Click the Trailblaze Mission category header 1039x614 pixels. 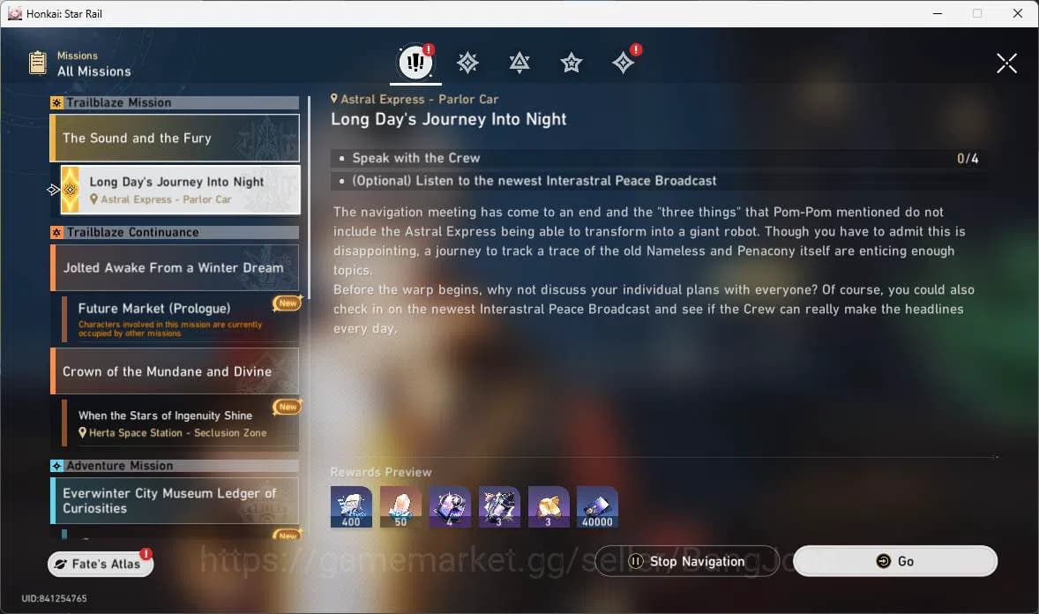(x=175, y=103)
